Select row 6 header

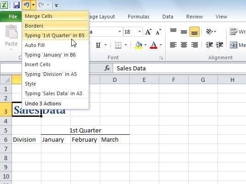(x=6, y=139)
